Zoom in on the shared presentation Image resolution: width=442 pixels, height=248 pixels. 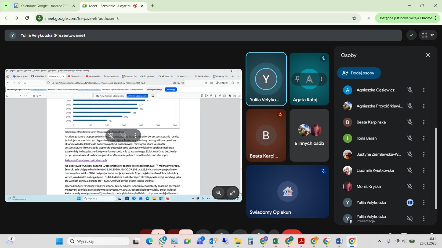(x=219, y=193)
